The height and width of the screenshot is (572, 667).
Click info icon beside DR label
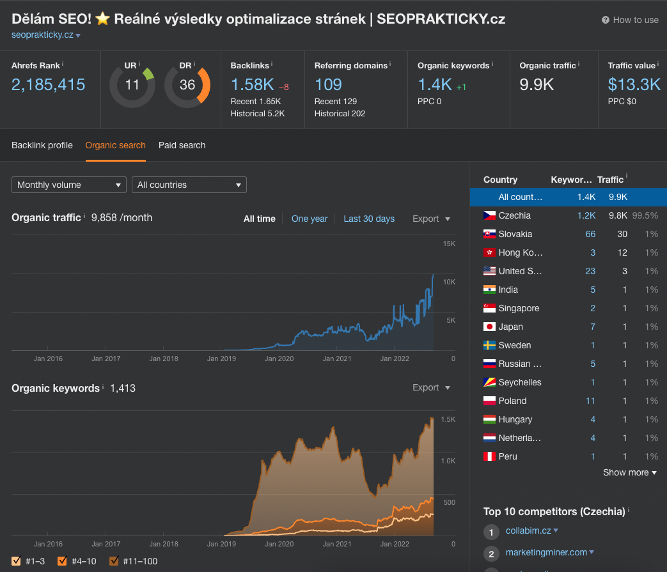tap(194, 64)
